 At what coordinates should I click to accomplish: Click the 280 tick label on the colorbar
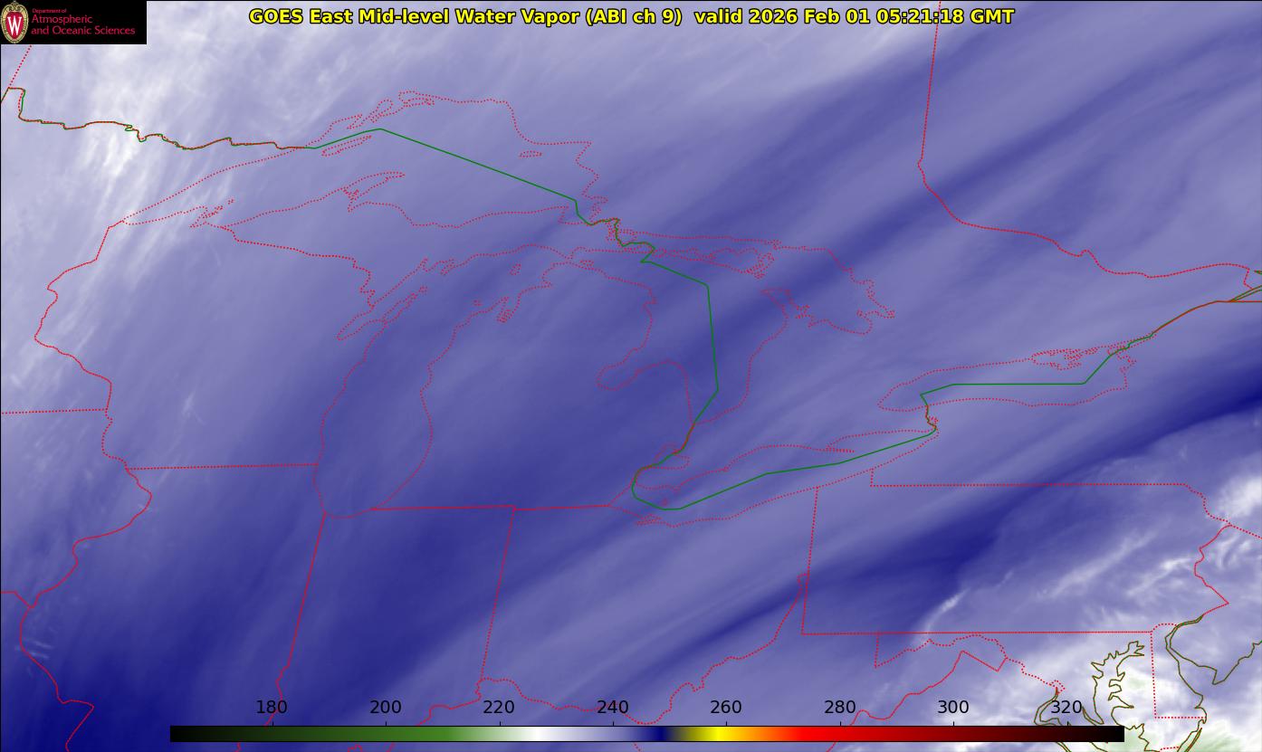pyautogui.click(x=840, y=707)
